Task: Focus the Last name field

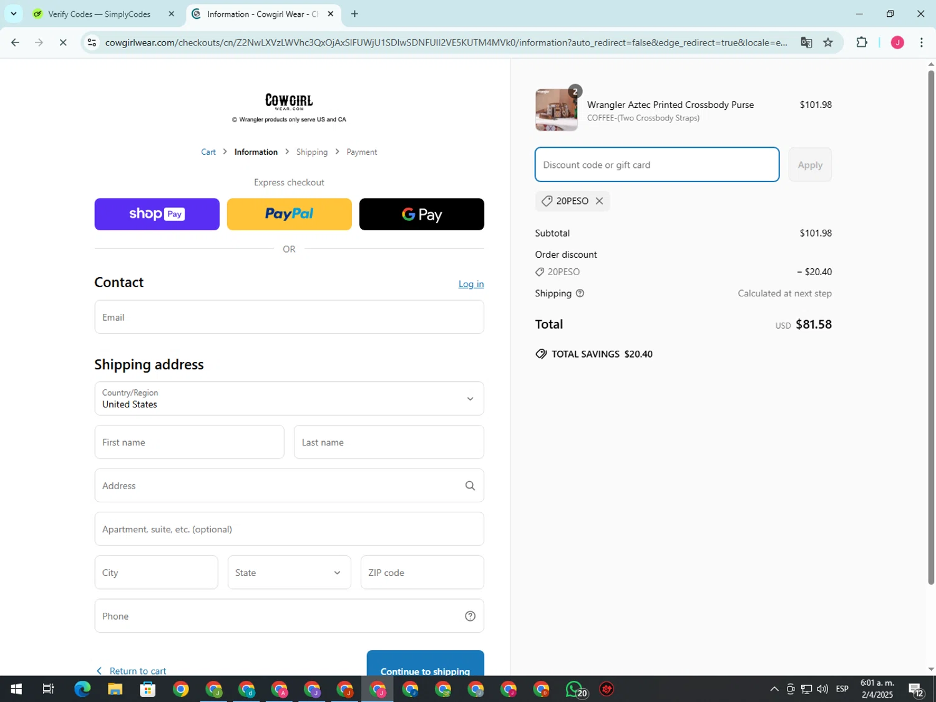Action: pos(389,442)
